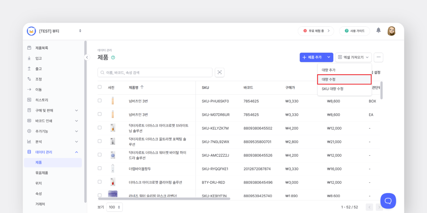This screenshot has width=427, height=213.
Task: Open the 사용 가이드 button
Action: pyautogui.click(x=354, y=31)
